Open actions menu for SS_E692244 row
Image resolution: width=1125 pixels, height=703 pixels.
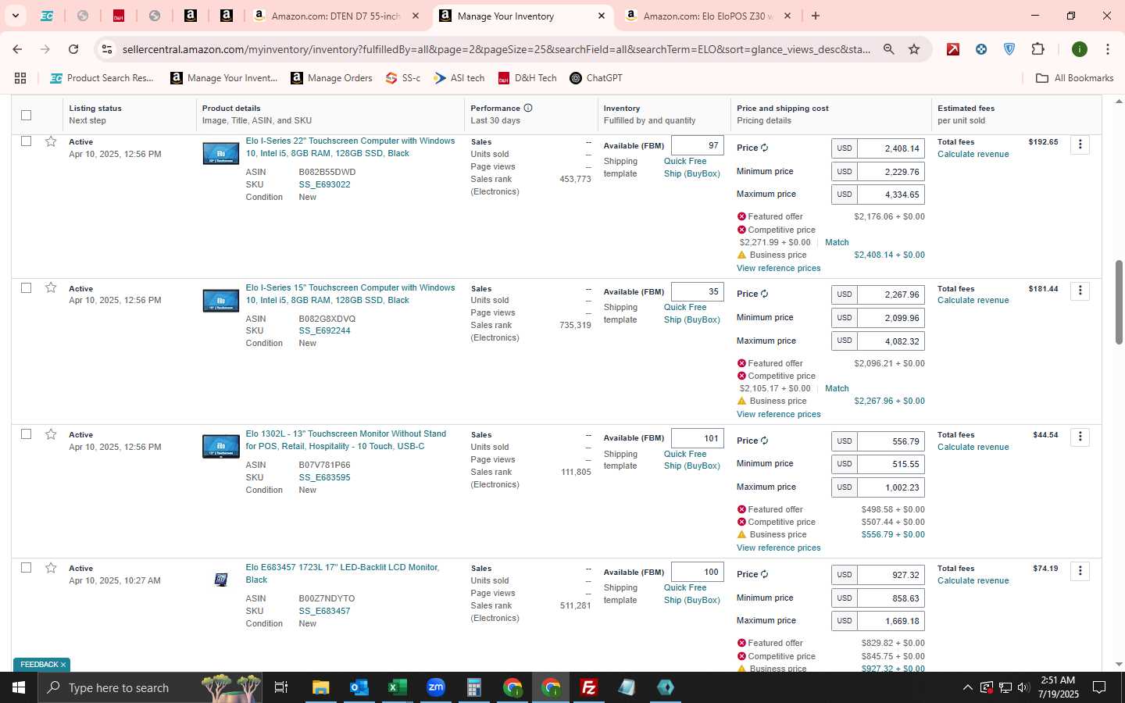coord(1080,291)
